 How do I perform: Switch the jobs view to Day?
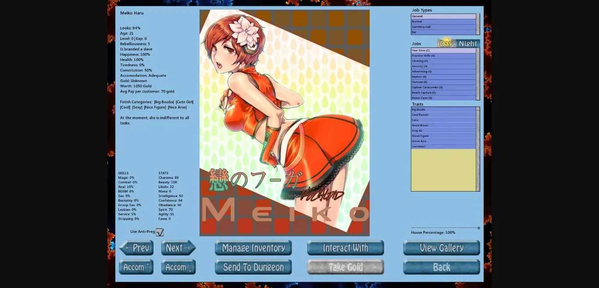click(x=446, y=43)
